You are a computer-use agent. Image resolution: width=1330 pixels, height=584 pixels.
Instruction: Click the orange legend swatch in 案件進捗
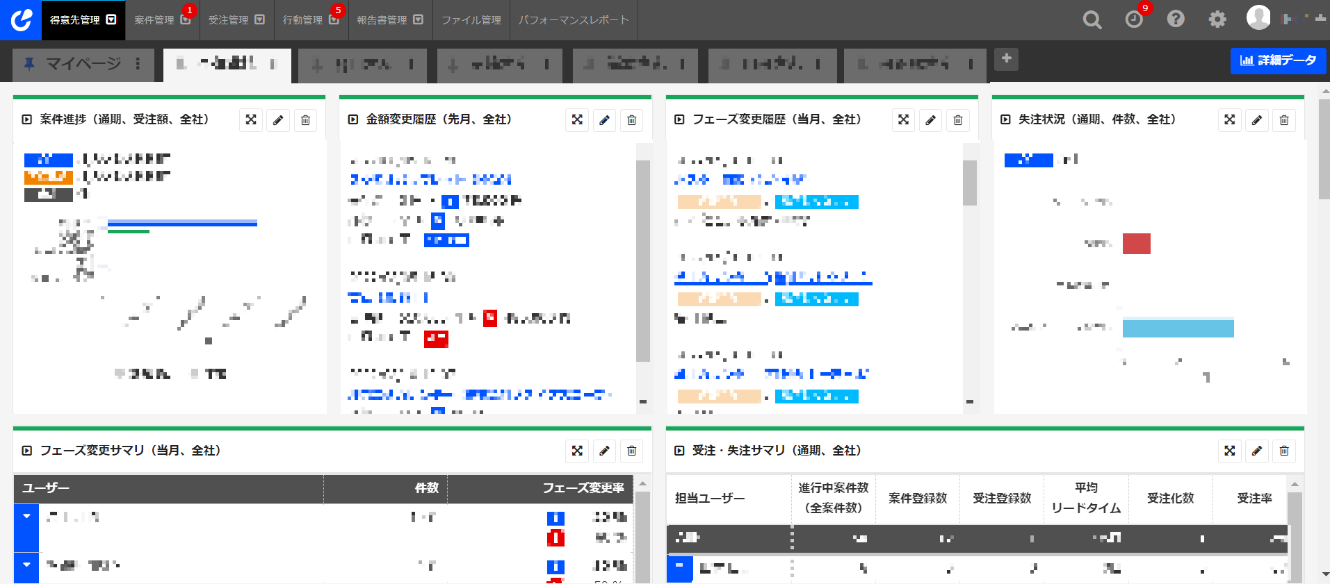[x=49, y=177]
